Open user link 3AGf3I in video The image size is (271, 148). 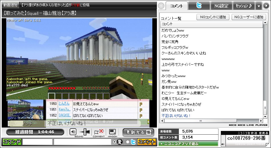tap(65, 115)
